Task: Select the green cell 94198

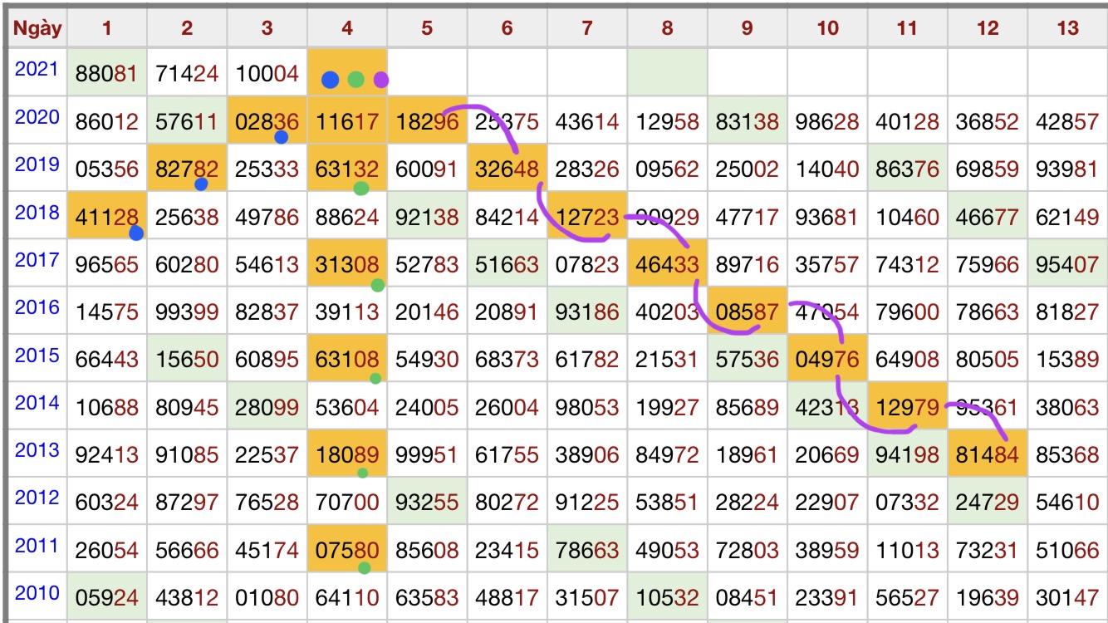Action: tap(908, 454)
